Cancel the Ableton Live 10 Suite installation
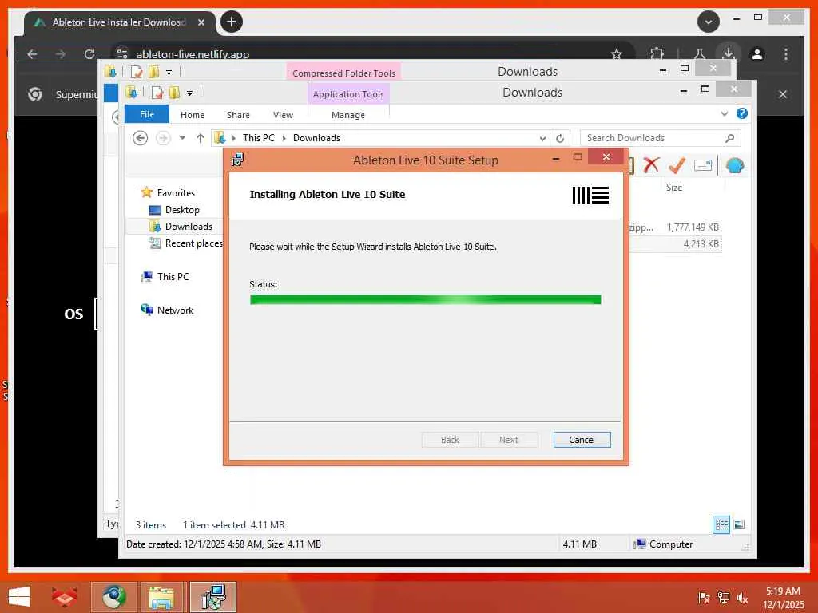 [582, 440]
